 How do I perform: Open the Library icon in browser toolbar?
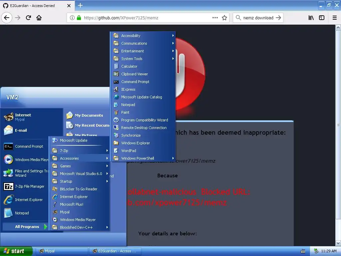(x=311, y=18)
